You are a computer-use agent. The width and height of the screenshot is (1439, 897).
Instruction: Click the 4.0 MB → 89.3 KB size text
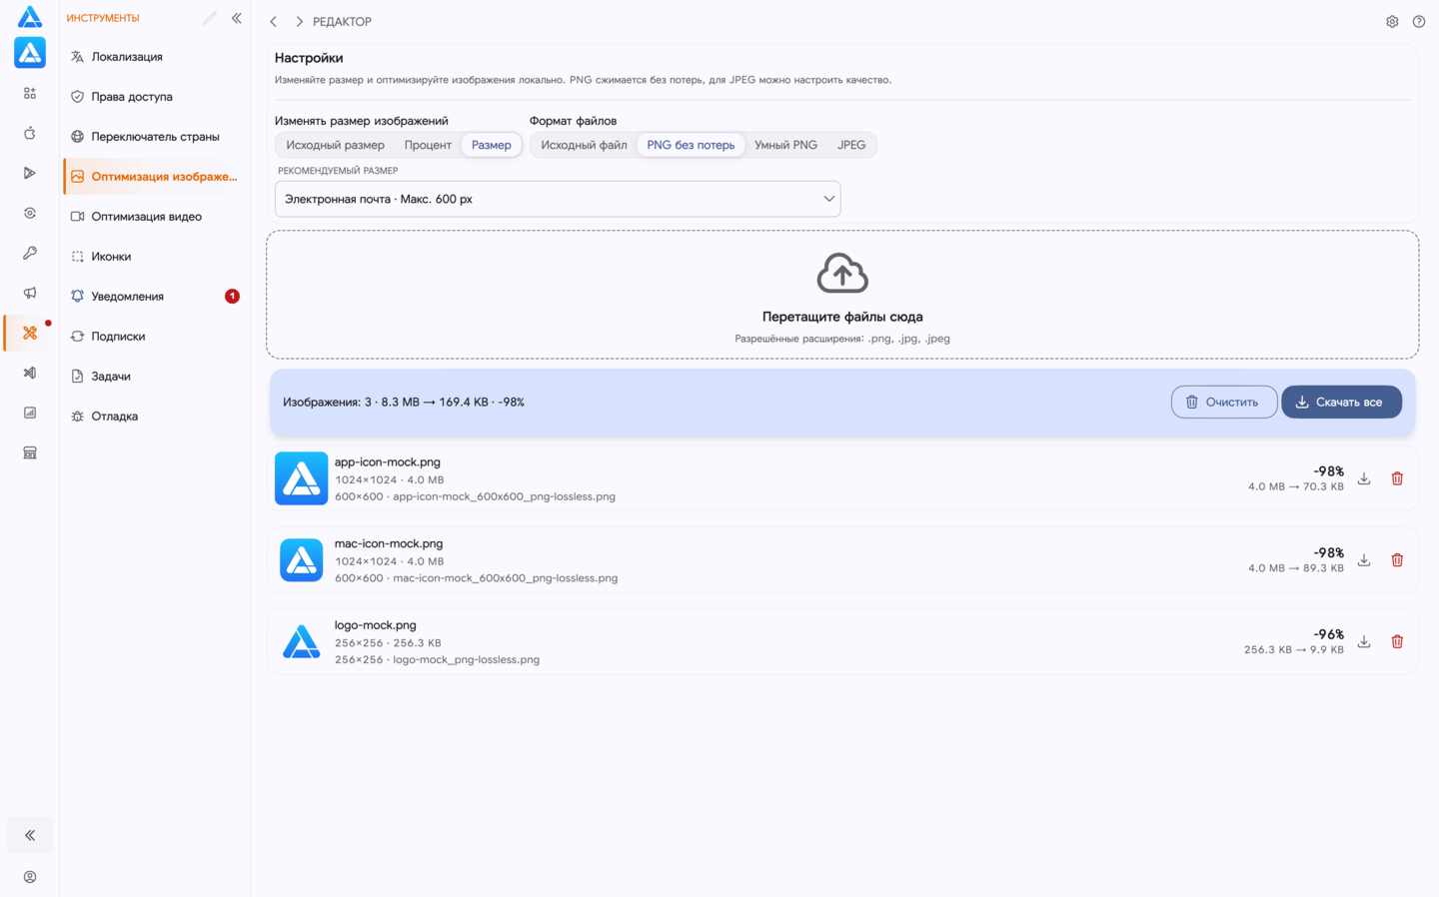point(1296,568)
